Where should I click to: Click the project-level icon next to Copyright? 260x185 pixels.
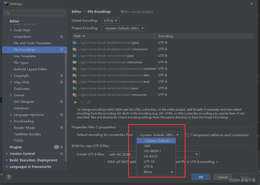(62, 76)
